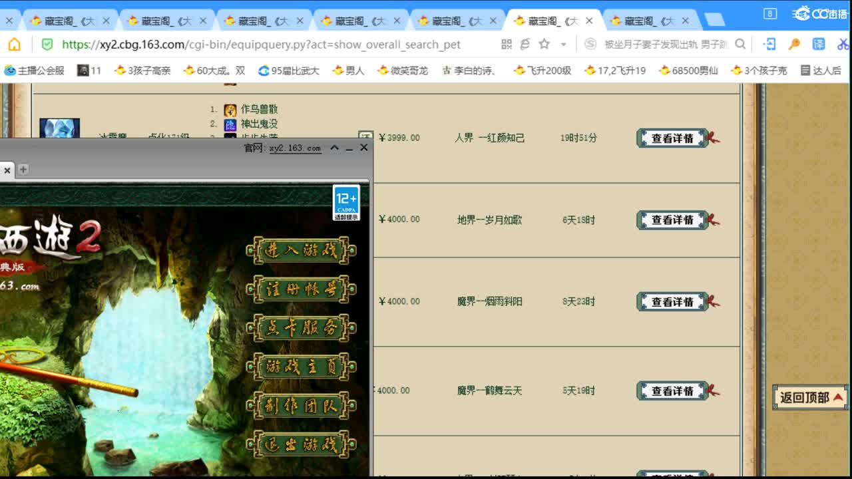The height and width of the screenshot is (479, 852).
Task: Bookmark this page with the star icon
Action: coord(544,45)
